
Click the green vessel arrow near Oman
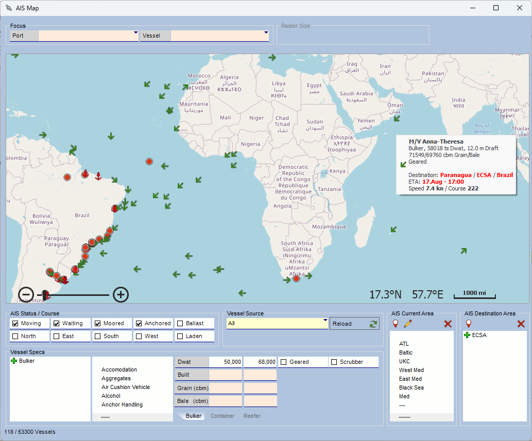click(x=397, y=119)
